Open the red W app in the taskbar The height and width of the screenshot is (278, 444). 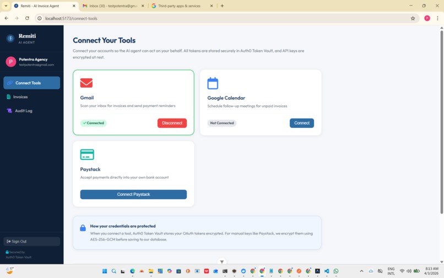(207, 271)
